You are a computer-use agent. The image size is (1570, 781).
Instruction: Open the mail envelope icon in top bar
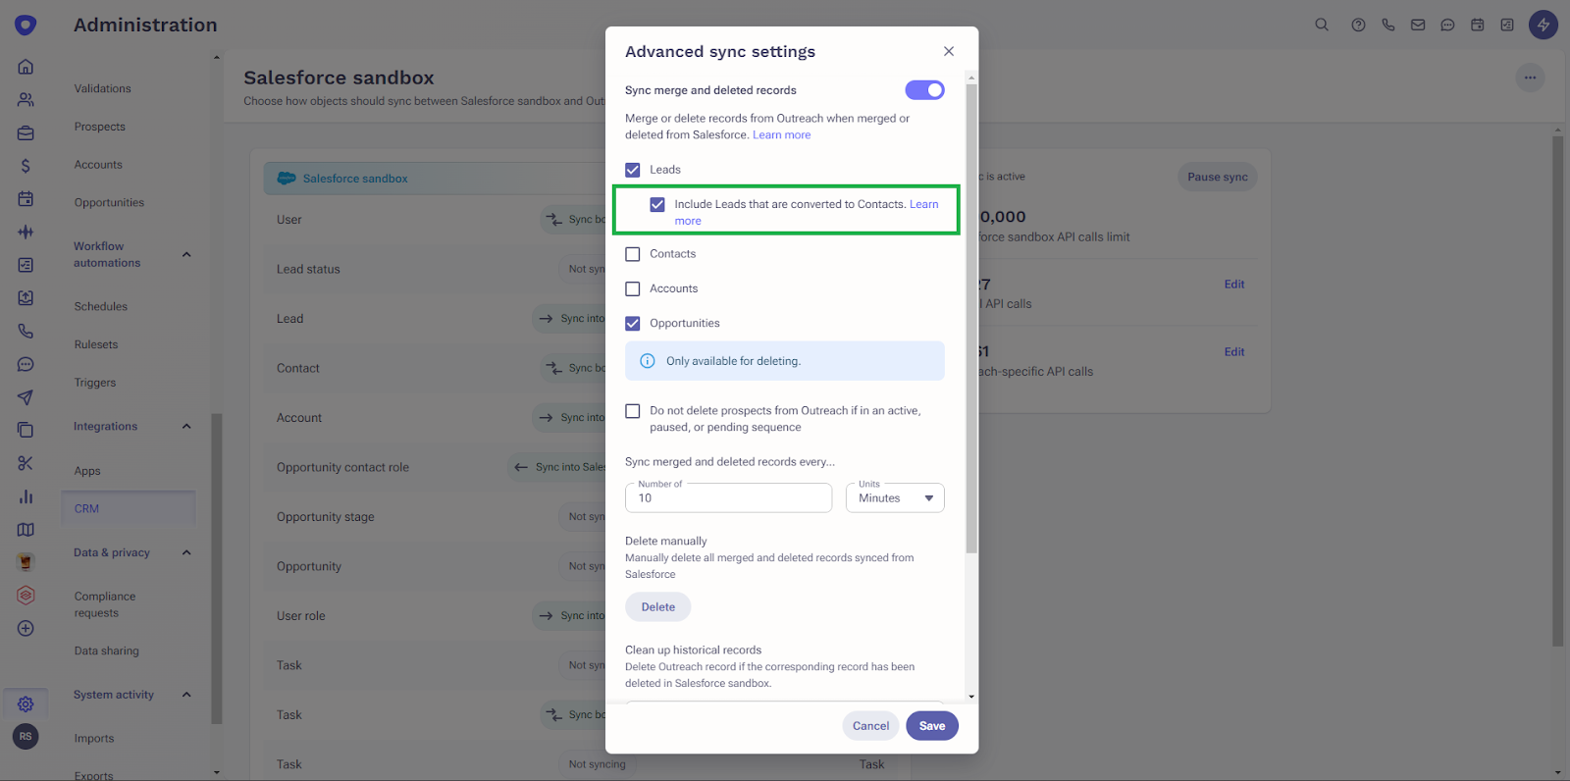[1418, 25]
